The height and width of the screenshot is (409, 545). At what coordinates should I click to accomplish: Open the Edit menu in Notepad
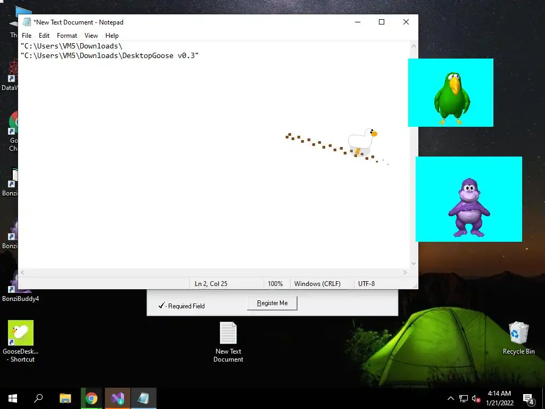pyautogui.click(x=44, y=36)
